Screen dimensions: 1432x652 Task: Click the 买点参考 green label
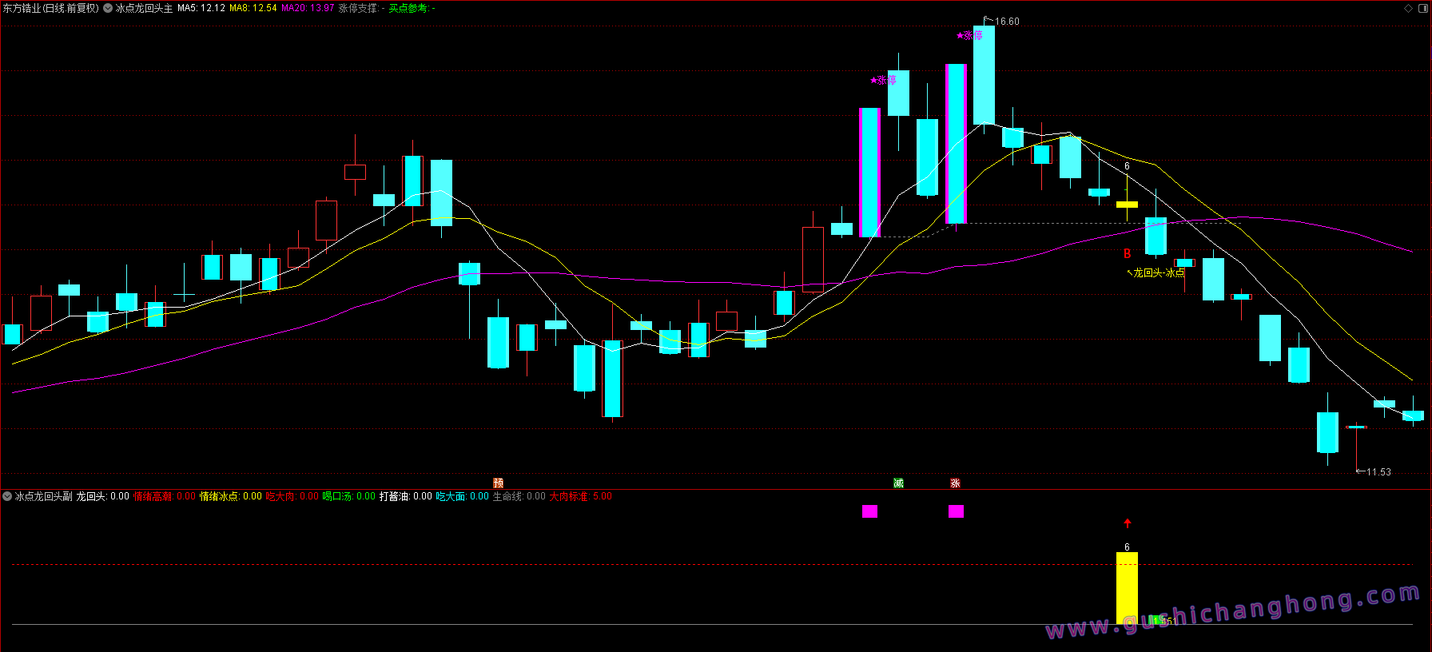(x=408, y=8)
